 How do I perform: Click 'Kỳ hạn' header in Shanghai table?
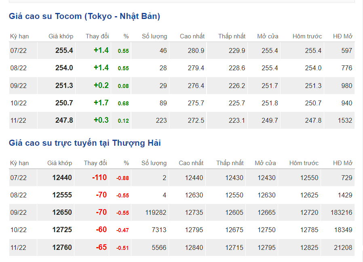[x=19, y=163]
